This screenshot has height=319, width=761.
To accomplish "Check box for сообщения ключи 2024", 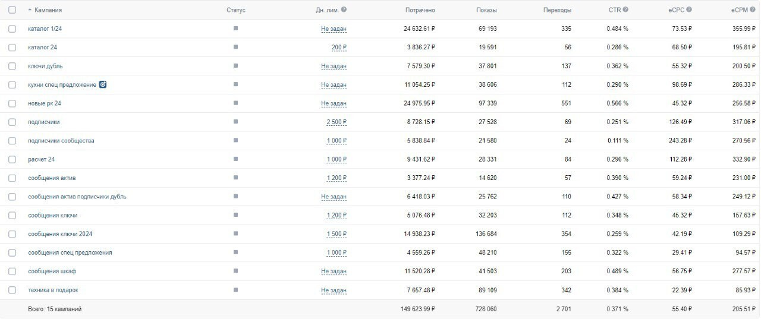I will 12,234.
